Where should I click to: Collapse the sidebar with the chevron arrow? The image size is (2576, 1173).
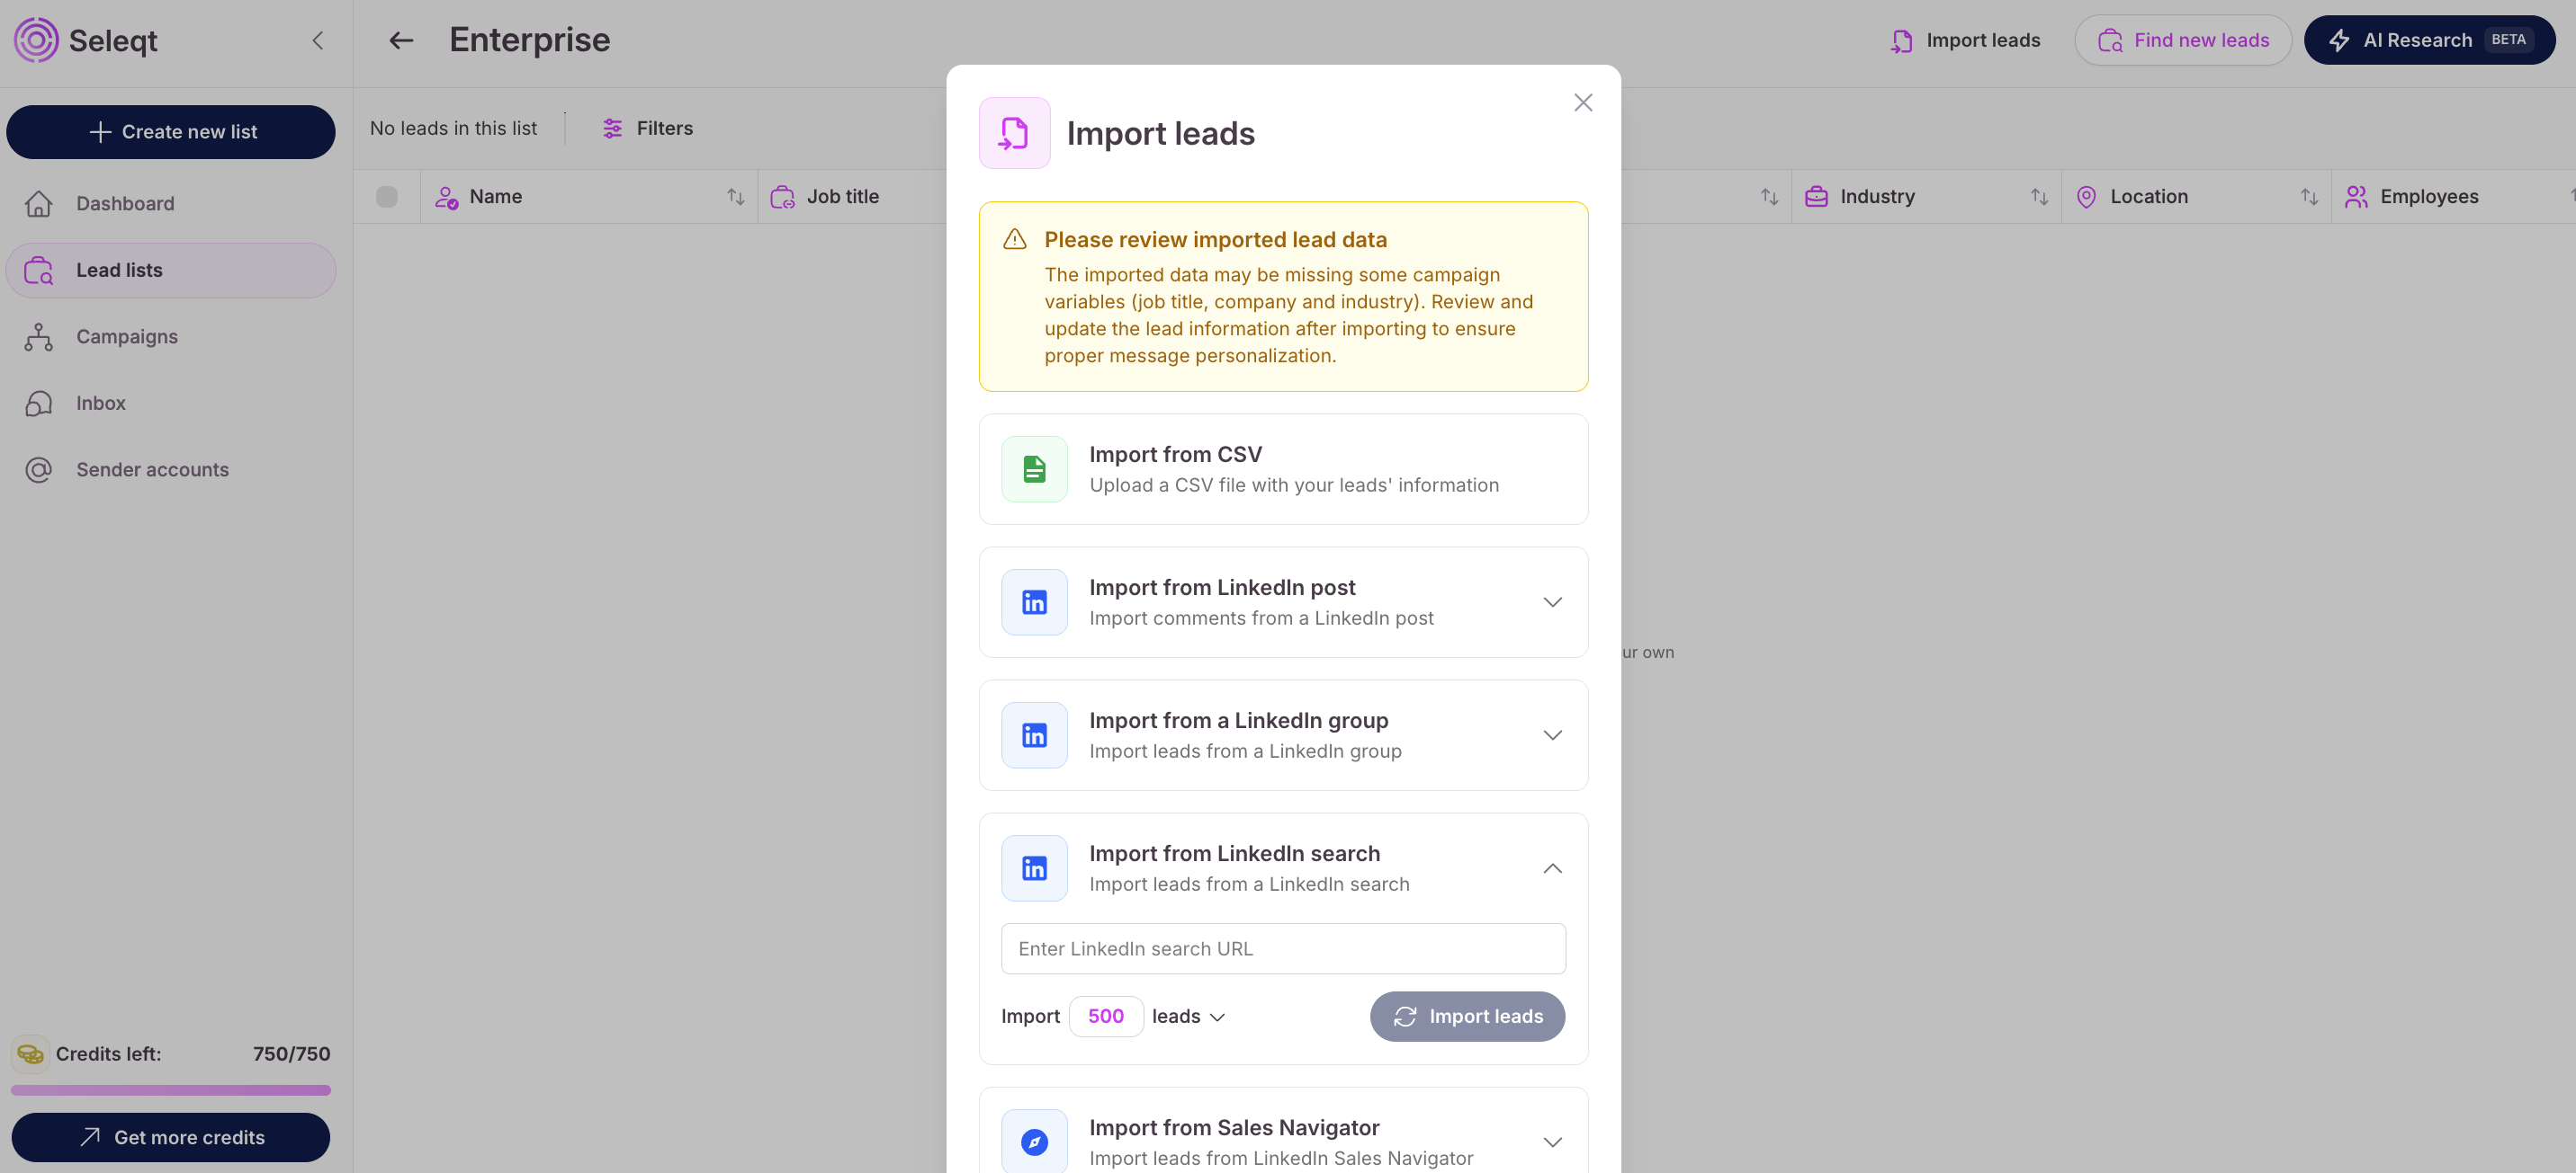(318, 40)
